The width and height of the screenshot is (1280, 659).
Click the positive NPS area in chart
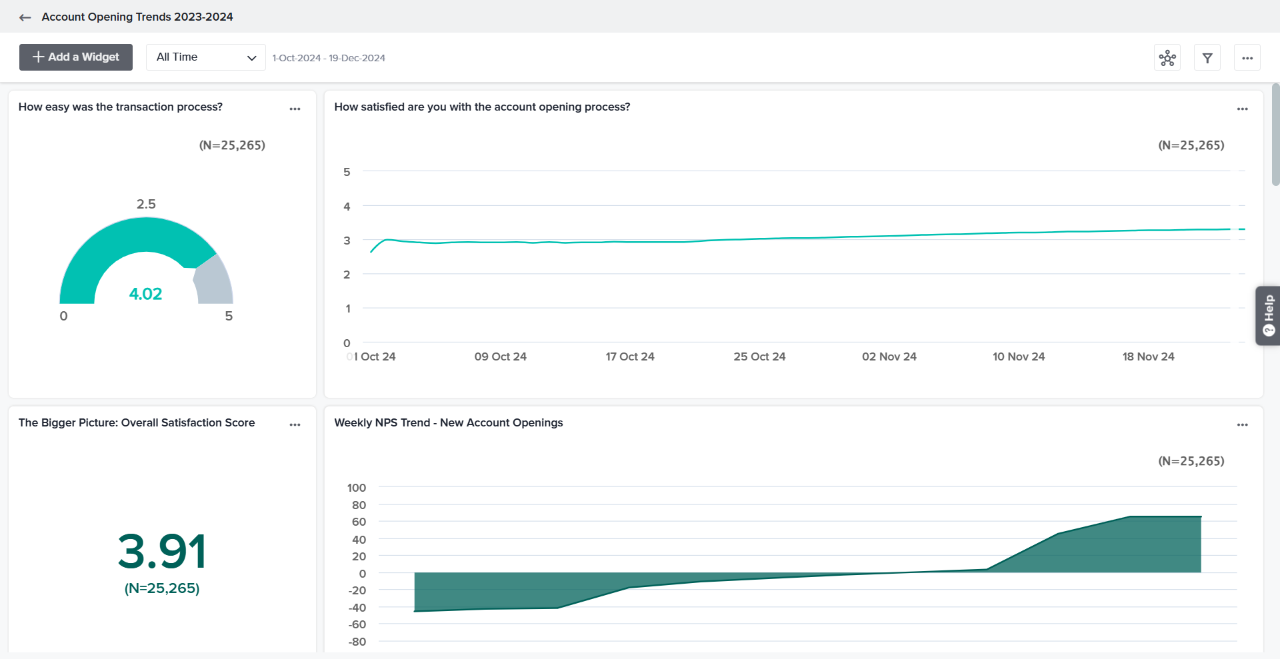pyautogui.click(x=1133, y=546)
